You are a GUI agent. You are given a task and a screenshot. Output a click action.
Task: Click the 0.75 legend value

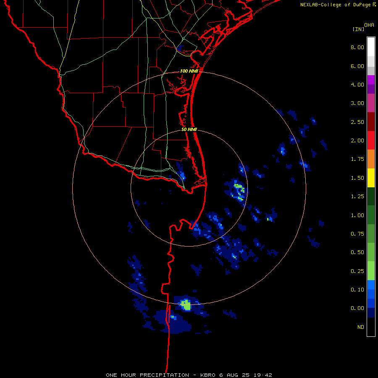click(357, 234)
